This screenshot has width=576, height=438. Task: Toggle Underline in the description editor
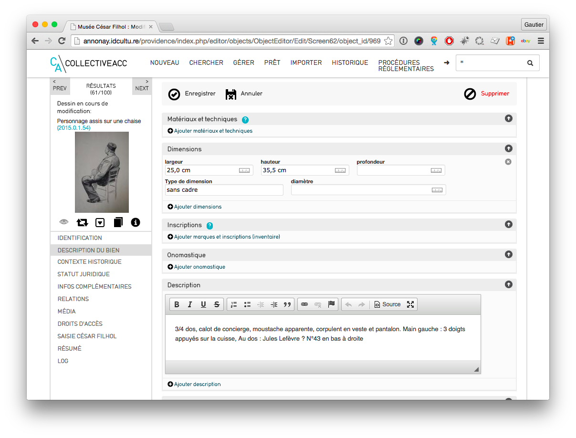click(x=203, y=304)
